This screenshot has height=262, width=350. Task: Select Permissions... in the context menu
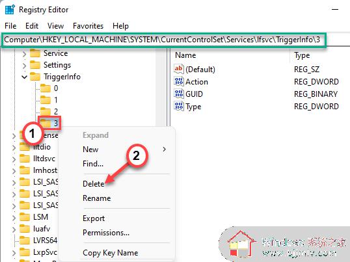coord(106,233)
